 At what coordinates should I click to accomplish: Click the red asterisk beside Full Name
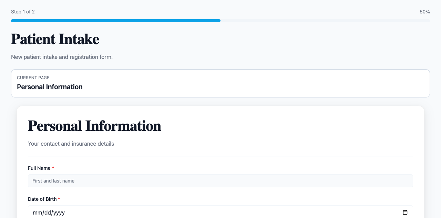pyautogui.click(x=53, y=168)
